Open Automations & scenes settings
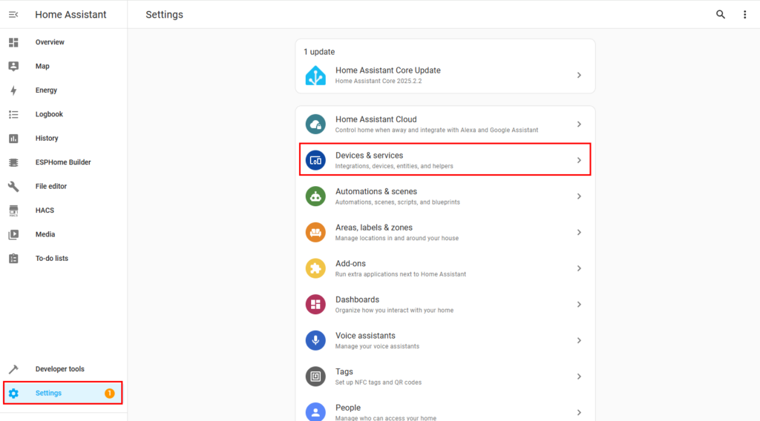760x421 pixels. [x=445, y=196]
